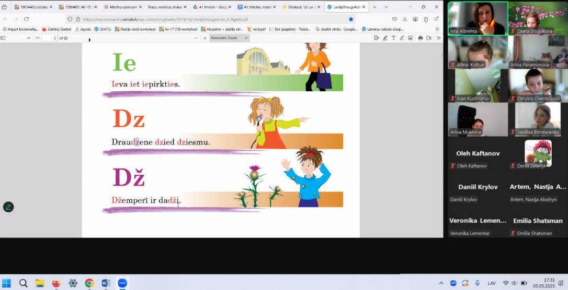The height and width of the screenshot is (290, 568).
Task: Open the Automatic Zoom dropdown
Action: pos(230,38)
